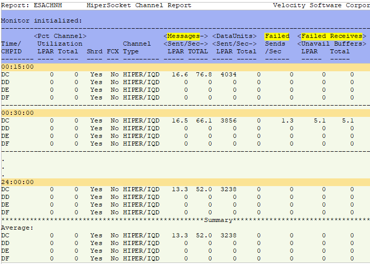Select the 66.1 total messages value
370x264 pixels.
coord(203,120)
